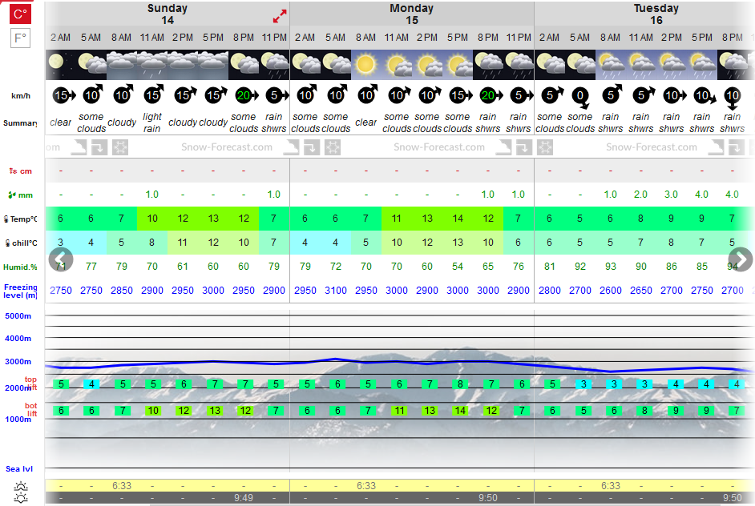This screenshot has height=506, width=755.
Task: Click the top lift label
Action: (x=30, y=384)
